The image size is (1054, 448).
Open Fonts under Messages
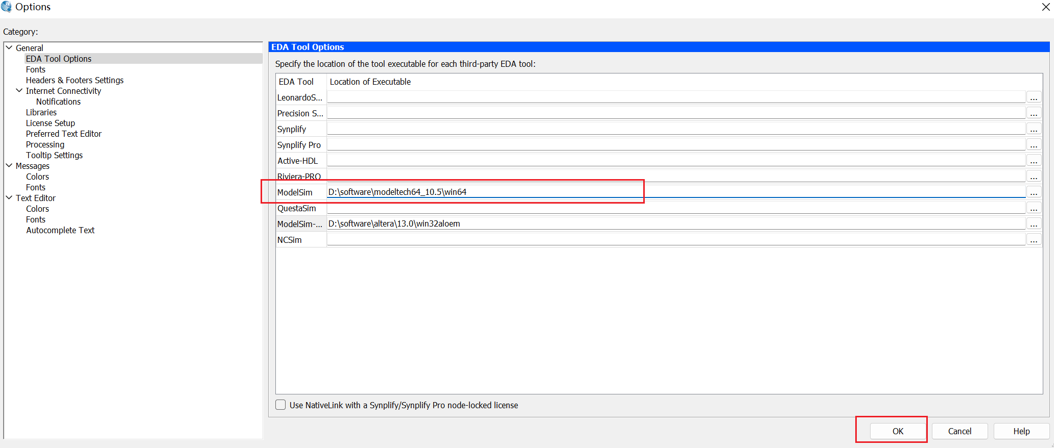click(x=36, y=187)
